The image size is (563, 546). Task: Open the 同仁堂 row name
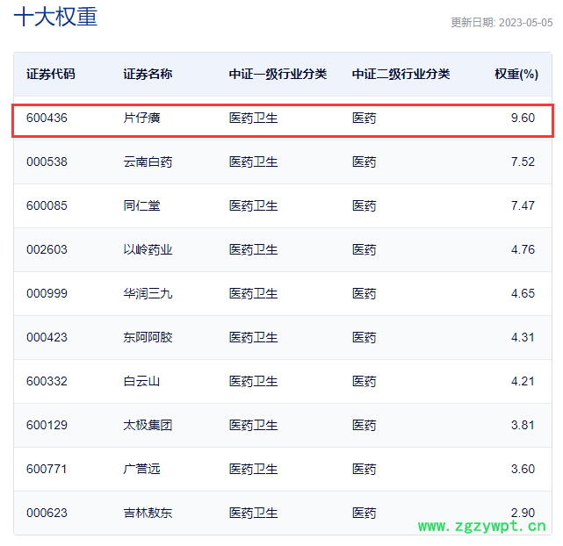point(141,205)
